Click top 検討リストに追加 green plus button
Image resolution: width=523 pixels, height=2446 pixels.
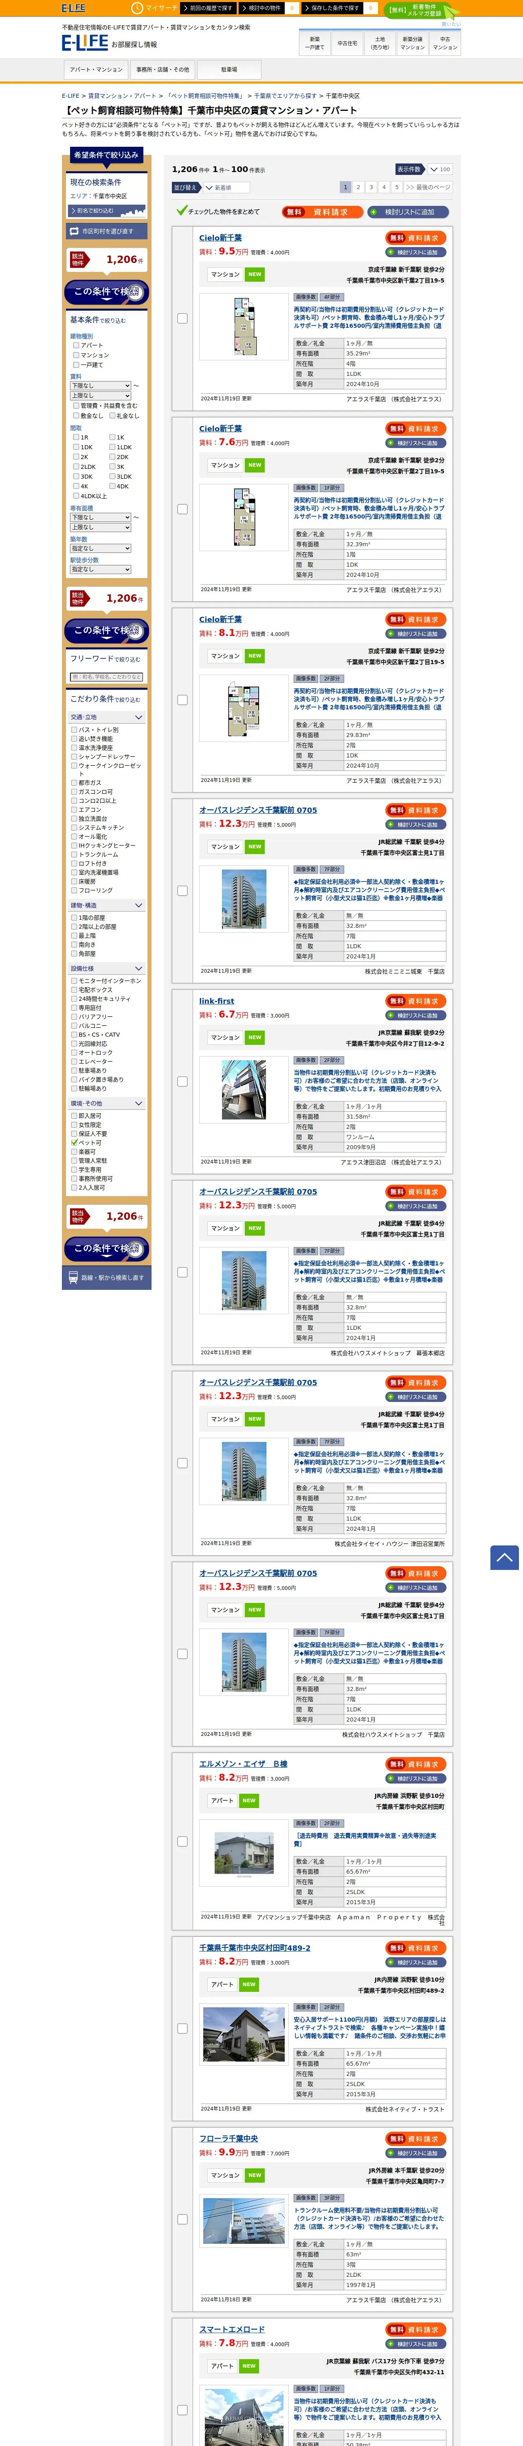click(x=408, y=212)
